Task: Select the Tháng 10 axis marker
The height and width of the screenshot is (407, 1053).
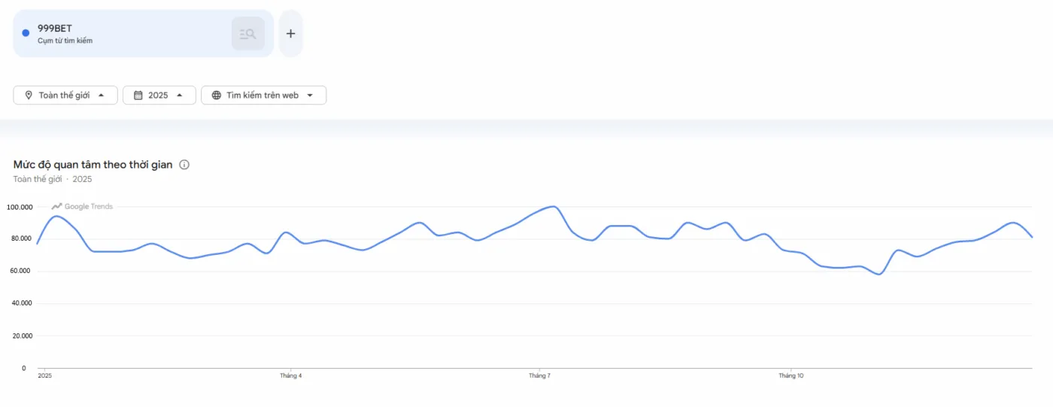Action: coord(791,375)
